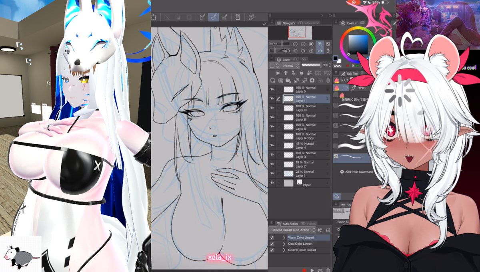Click the new layer folder icon

(x=288, y=81)
